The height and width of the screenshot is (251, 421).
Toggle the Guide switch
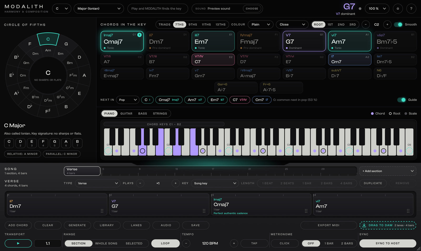[x=402, y=100]
